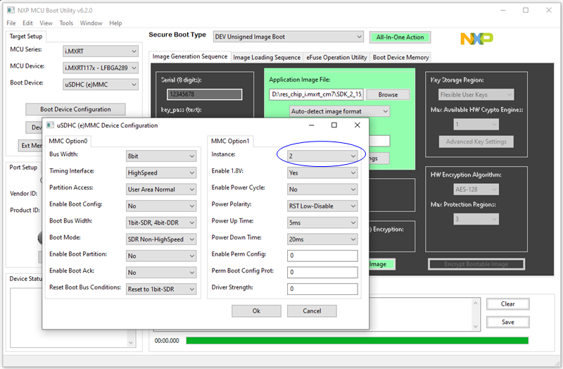The width and height of the screenshot is (563, 369).
Task: Open the Power Polarity dropdown
Action: [322, 206]
